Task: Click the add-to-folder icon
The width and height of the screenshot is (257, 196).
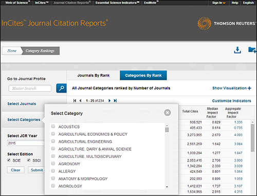Action: pos(252,50)
